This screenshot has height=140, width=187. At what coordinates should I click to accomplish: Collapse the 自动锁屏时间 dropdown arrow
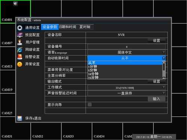pos(164,58)
